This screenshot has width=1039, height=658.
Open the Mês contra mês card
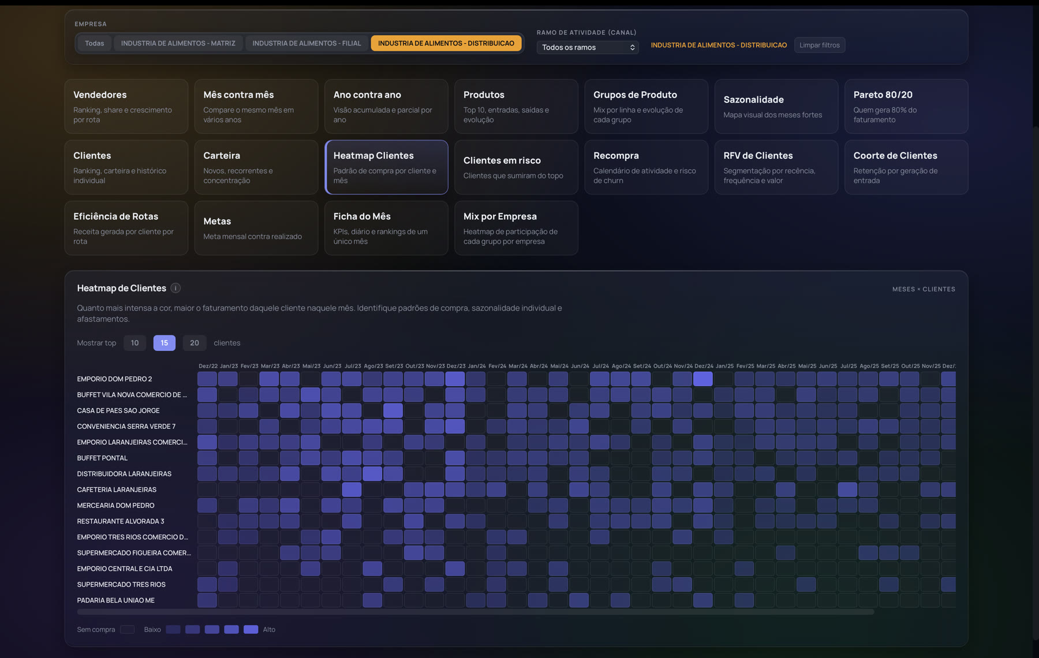(256, 107)
